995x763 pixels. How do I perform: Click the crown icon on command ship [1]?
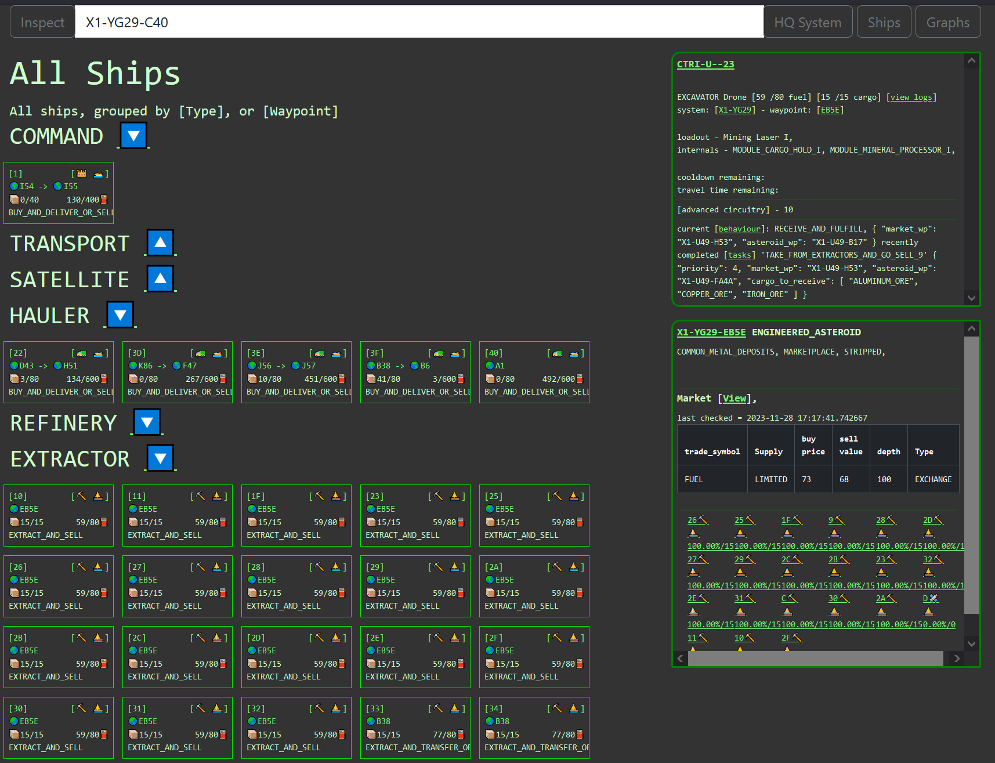pyautogui.click(x=81, y=173)
